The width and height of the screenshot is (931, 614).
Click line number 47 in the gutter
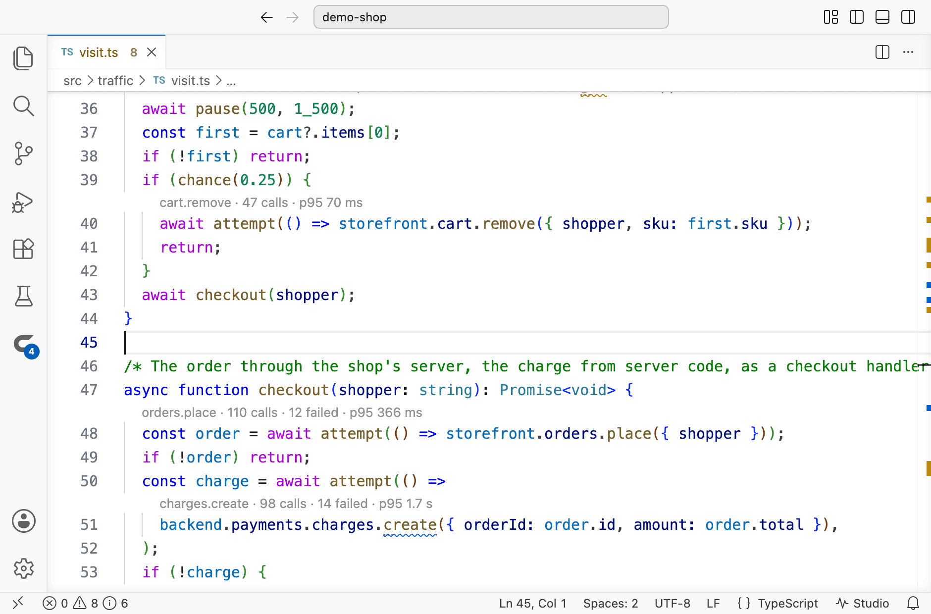(89, 390)
